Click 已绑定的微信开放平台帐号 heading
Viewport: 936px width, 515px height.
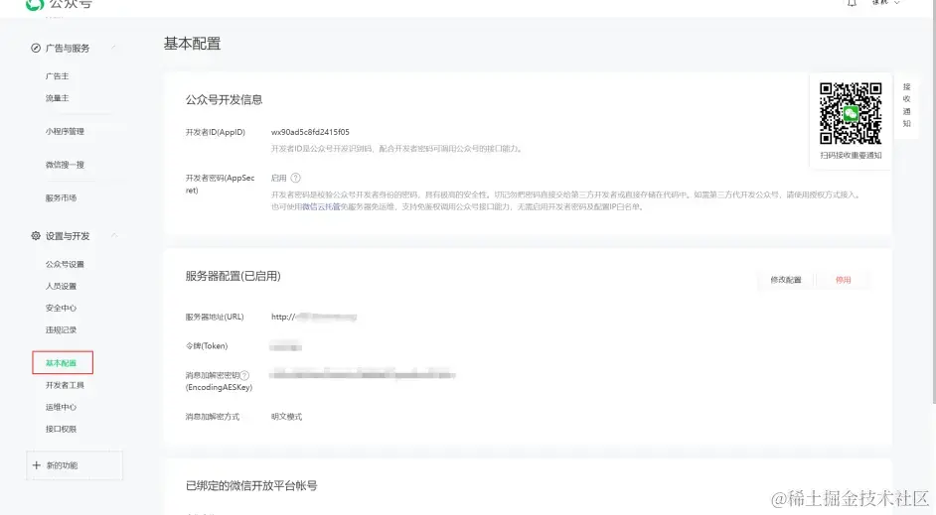[251, 486]
